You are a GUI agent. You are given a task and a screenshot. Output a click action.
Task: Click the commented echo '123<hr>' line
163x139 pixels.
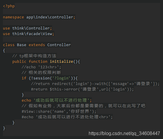pos(41,67)
